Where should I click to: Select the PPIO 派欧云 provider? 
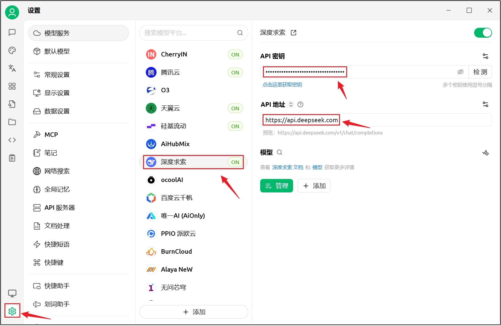pos(194,234)
